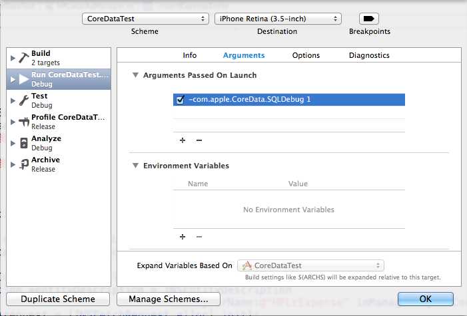Expand the Build action triangle
Image resolution: width=467 pixels, height=316 pixels.
pyautogui.click(x=13, y=58)
